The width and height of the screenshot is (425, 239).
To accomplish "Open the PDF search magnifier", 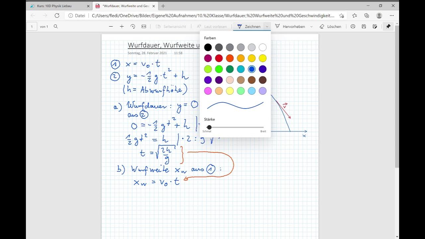I will coord(56,27).
